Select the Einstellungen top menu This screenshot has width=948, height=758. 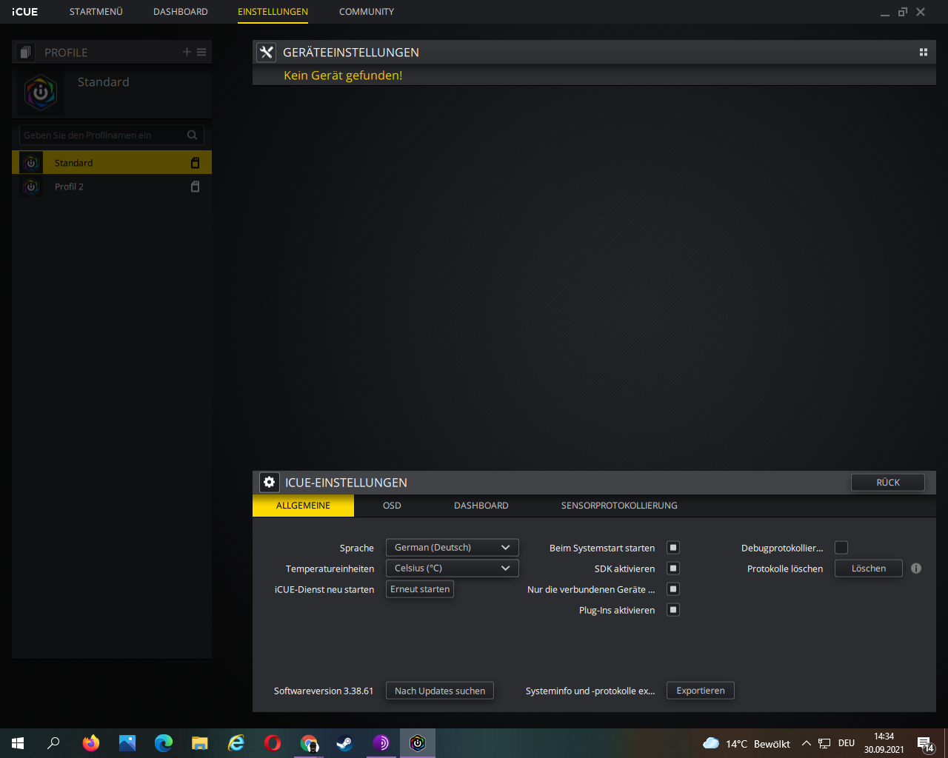coord(273,12)
